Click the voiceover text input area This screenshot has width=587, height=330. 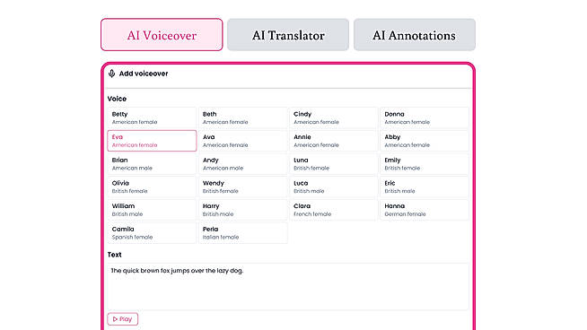288,287
